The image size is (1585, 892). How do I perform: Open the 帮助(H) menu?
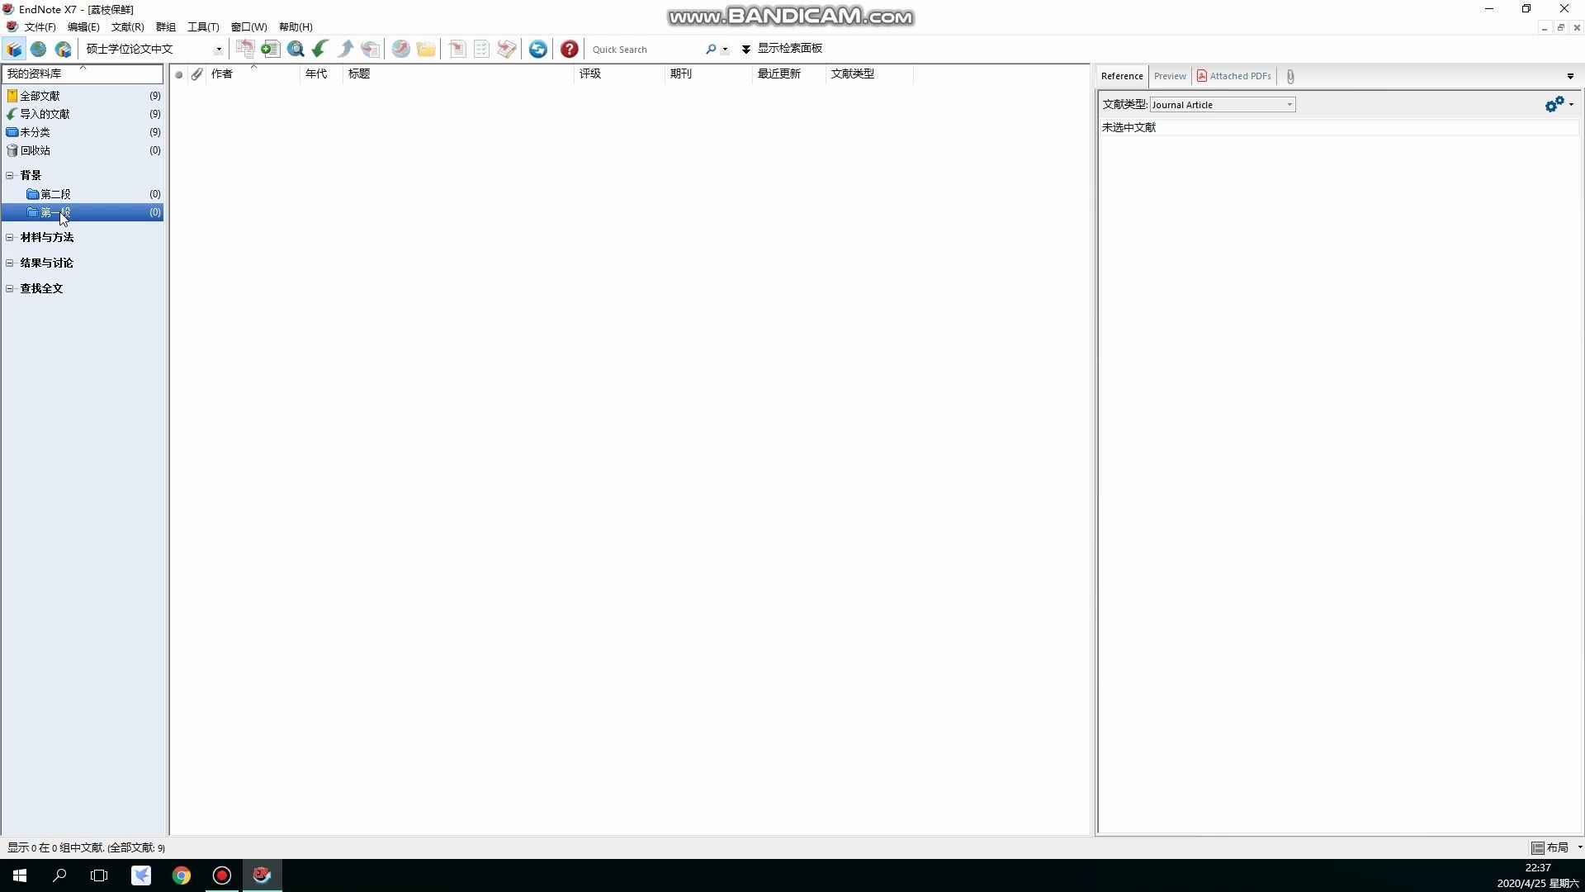[296, 27]
